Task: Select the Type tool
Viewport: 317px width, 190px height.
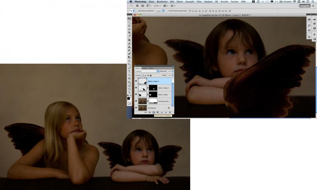Action: (x=129, y=71)
